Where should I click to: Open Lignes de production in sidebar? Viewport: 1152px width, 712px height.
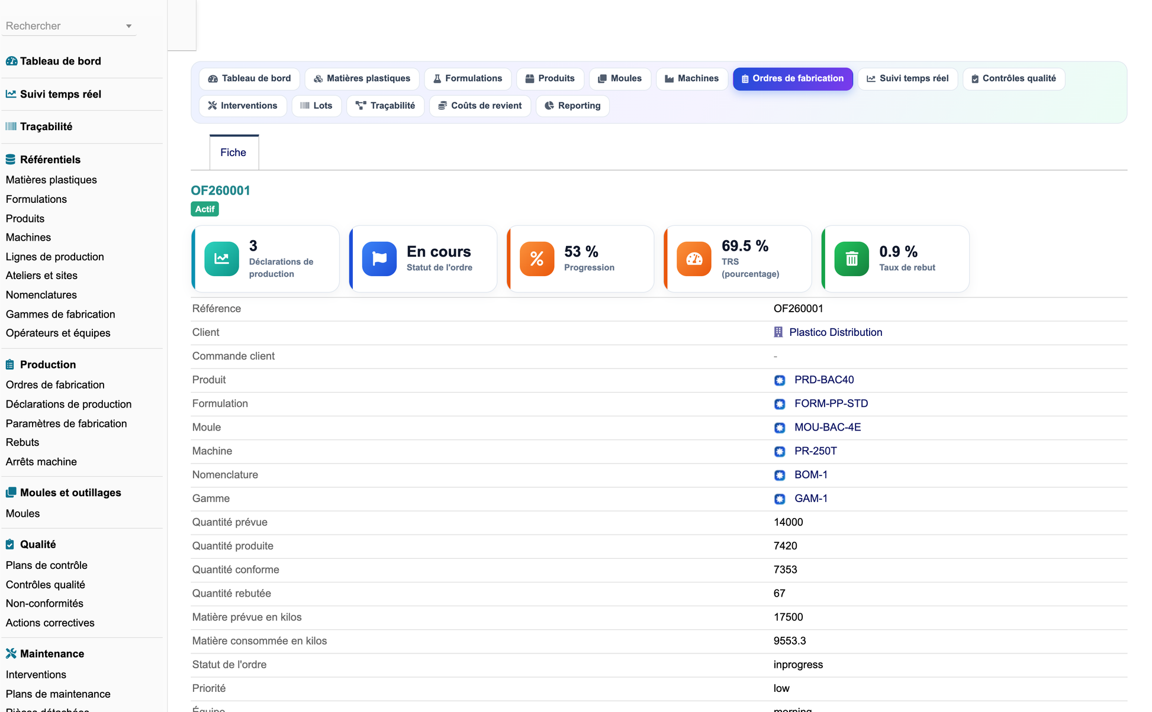[55, 257]
